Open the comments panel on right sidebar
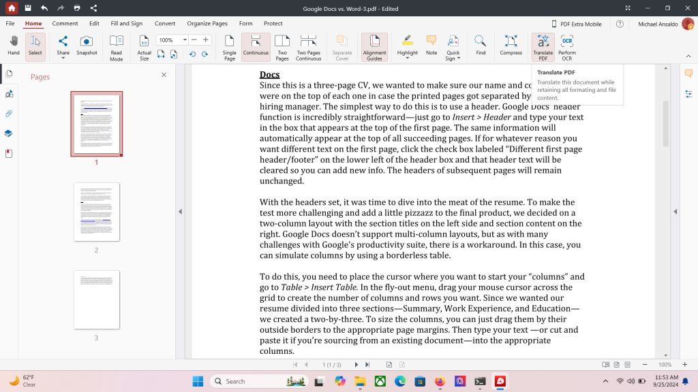Viewport: 698px width, 392px height. (x=688, y=73)
